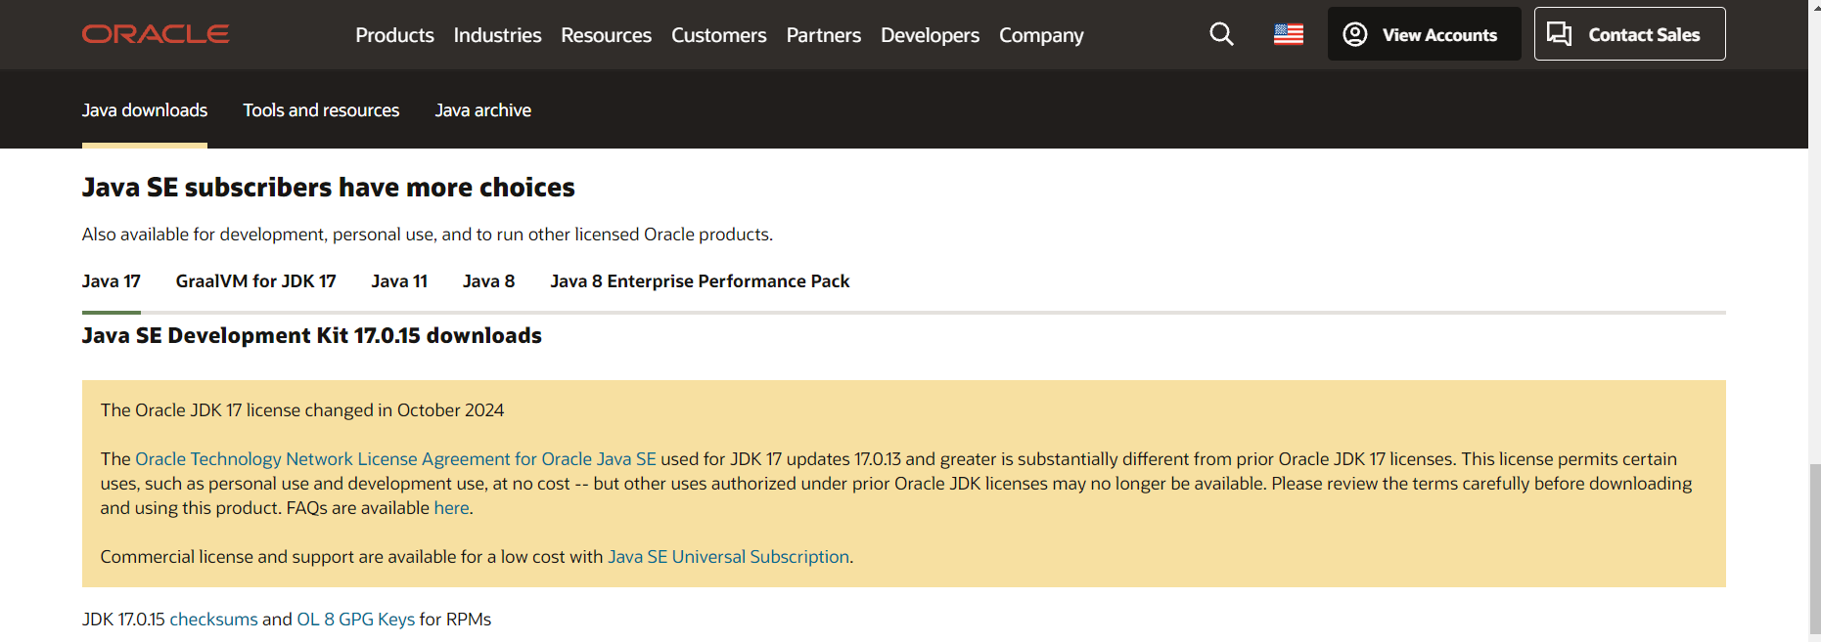Click the Contact Sales button

pos(1629,34)
